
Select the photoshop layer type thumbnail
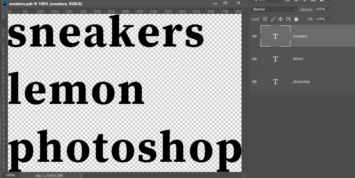[275, 81]
